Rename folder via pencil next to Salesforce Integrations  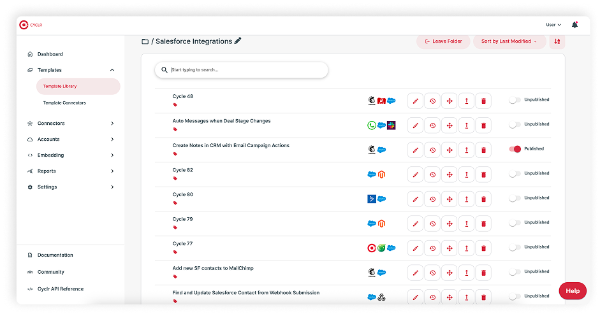238,41
